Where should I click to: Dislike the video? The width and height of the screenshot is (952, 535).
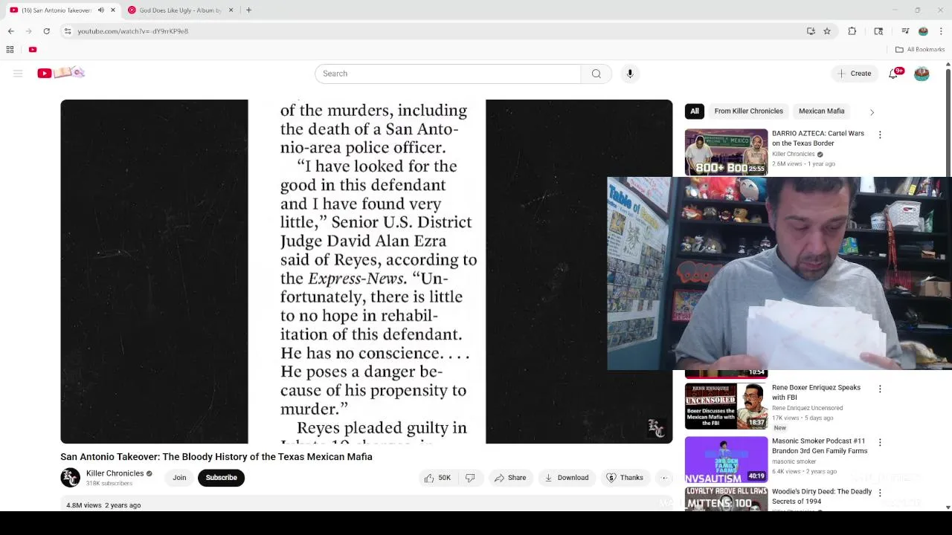[x=470, y=478]
